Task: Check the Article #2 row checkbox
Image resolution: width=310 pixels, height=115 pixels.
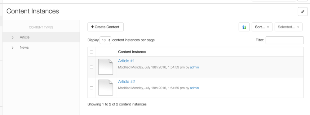Action: point(91,88)
